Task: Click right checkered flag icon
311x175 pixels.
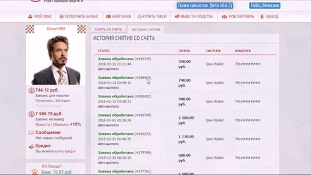Action: [82, 29]
